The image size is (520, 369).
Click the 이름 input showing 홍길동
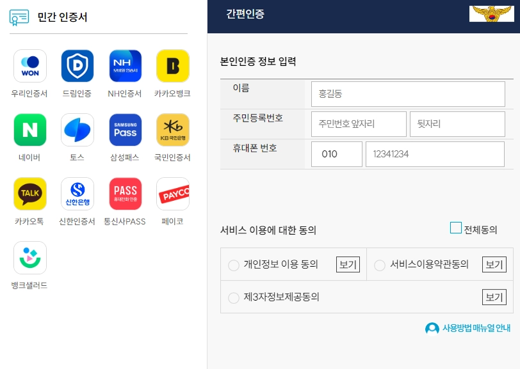(408, 94)
